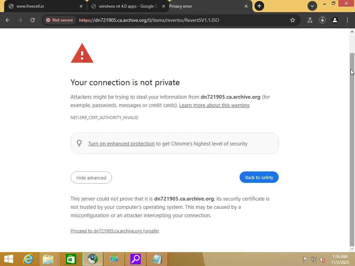Open a new tab
This screenshot has width=355, height=266.
[259, 6]
